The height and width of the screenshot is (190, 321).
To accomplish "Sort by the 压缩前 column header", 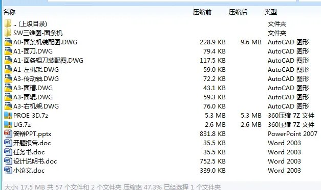I will (x=202, y=12).
